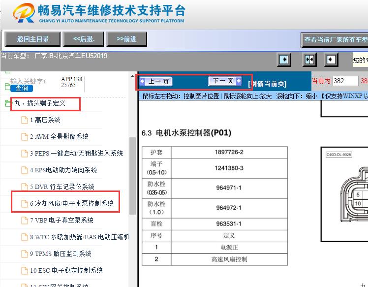Open 查看当前厂家所有车型 button
Image resolution: width=368 pixels, height=287 pixels.
[335, 40]
